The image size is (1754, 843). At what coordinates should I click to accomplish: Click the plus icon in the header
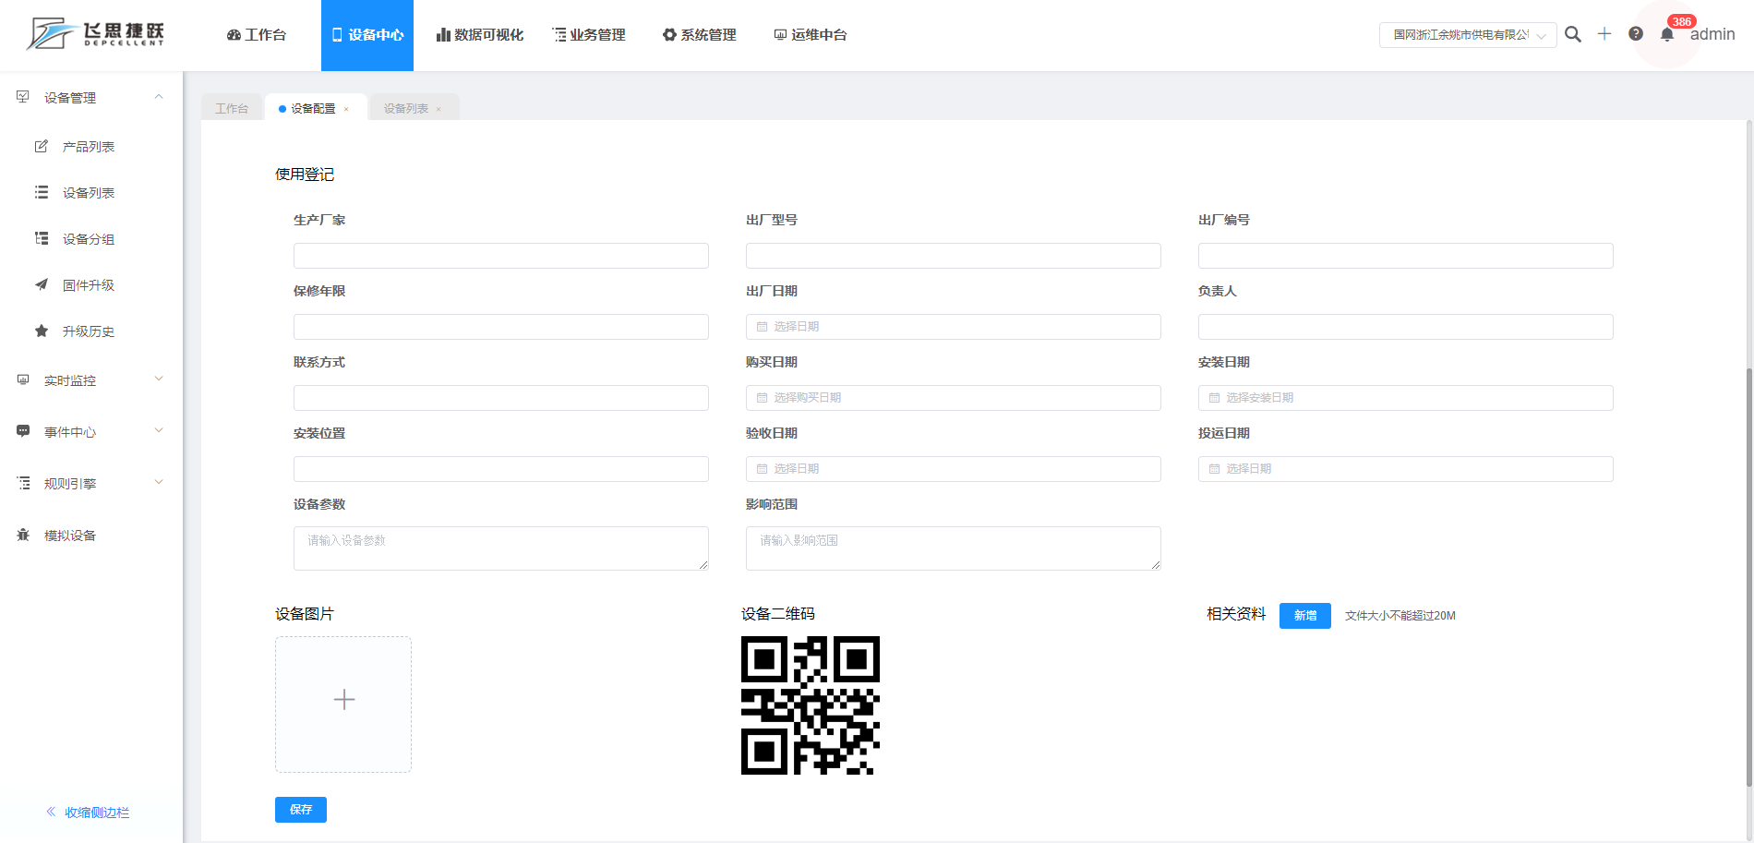(1604, 34)
